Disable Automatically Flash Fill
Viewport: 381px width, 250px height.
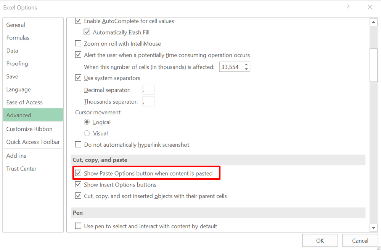(87, 32)
